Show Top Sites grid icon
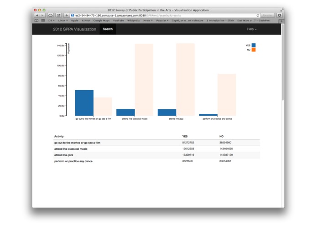This screenshot has width=317, height=225. [x=43, y=20]
